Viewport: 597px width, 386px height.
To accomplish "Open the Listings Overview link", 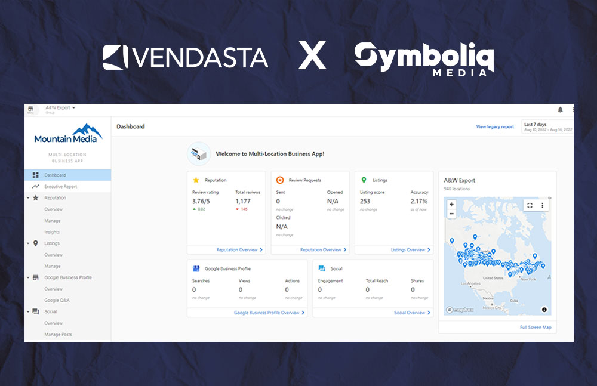I will pyautogui.click(x=411, y=250).
